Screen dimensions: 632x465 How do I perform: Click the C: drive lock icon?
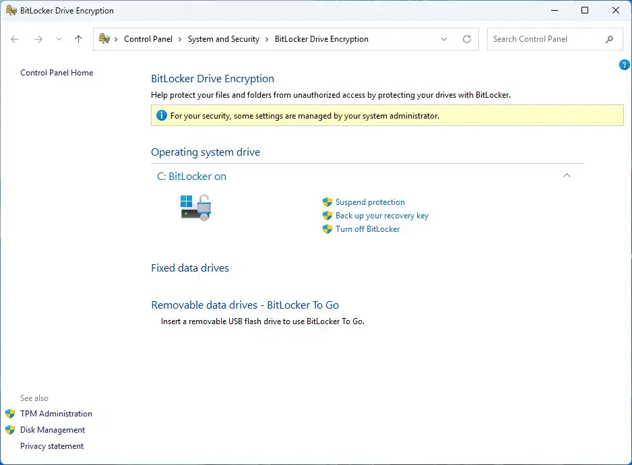[x=196, y=208]
